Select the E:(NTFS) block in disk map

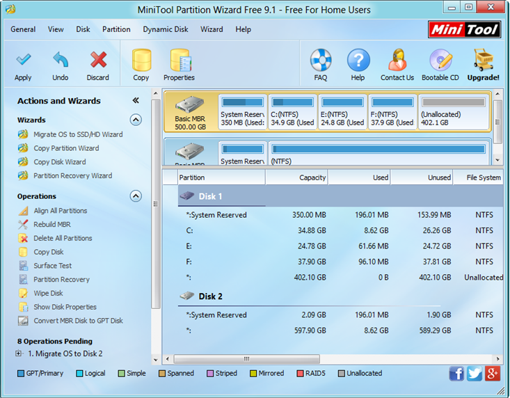pyautogui.click(x=342, y=112)
